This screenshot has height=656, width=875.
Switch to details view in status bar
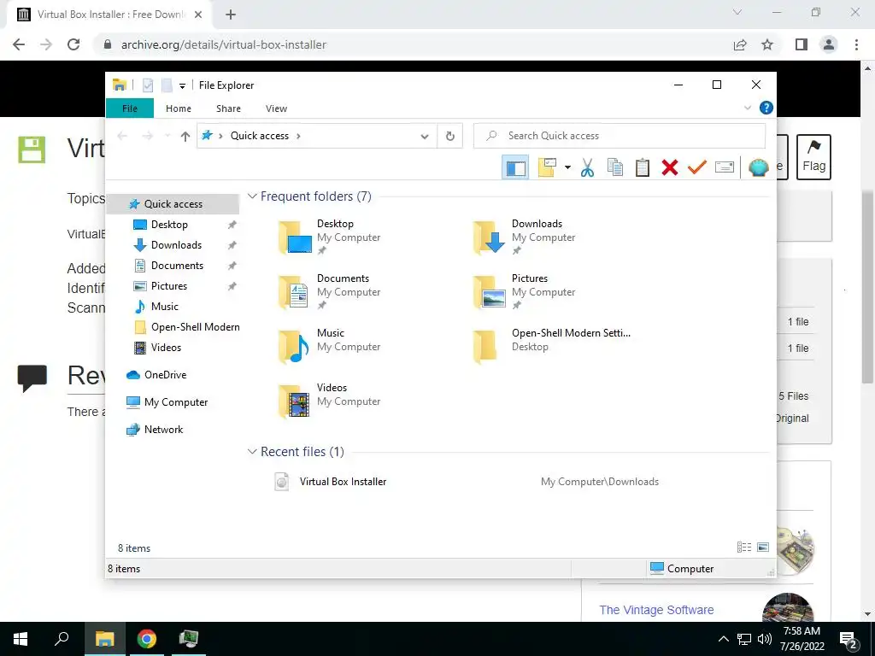pyautogui.click(x=744, y=548)
